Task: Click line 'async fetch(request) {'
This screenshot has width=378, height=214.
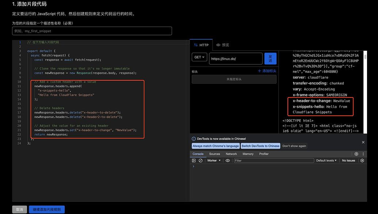Action: 50,55
